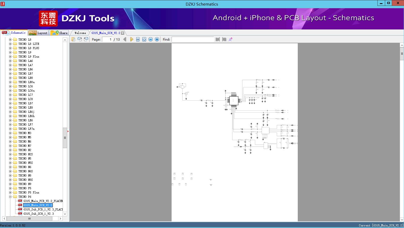Collapse the TECNO P6 folder

tap(10, 197)
